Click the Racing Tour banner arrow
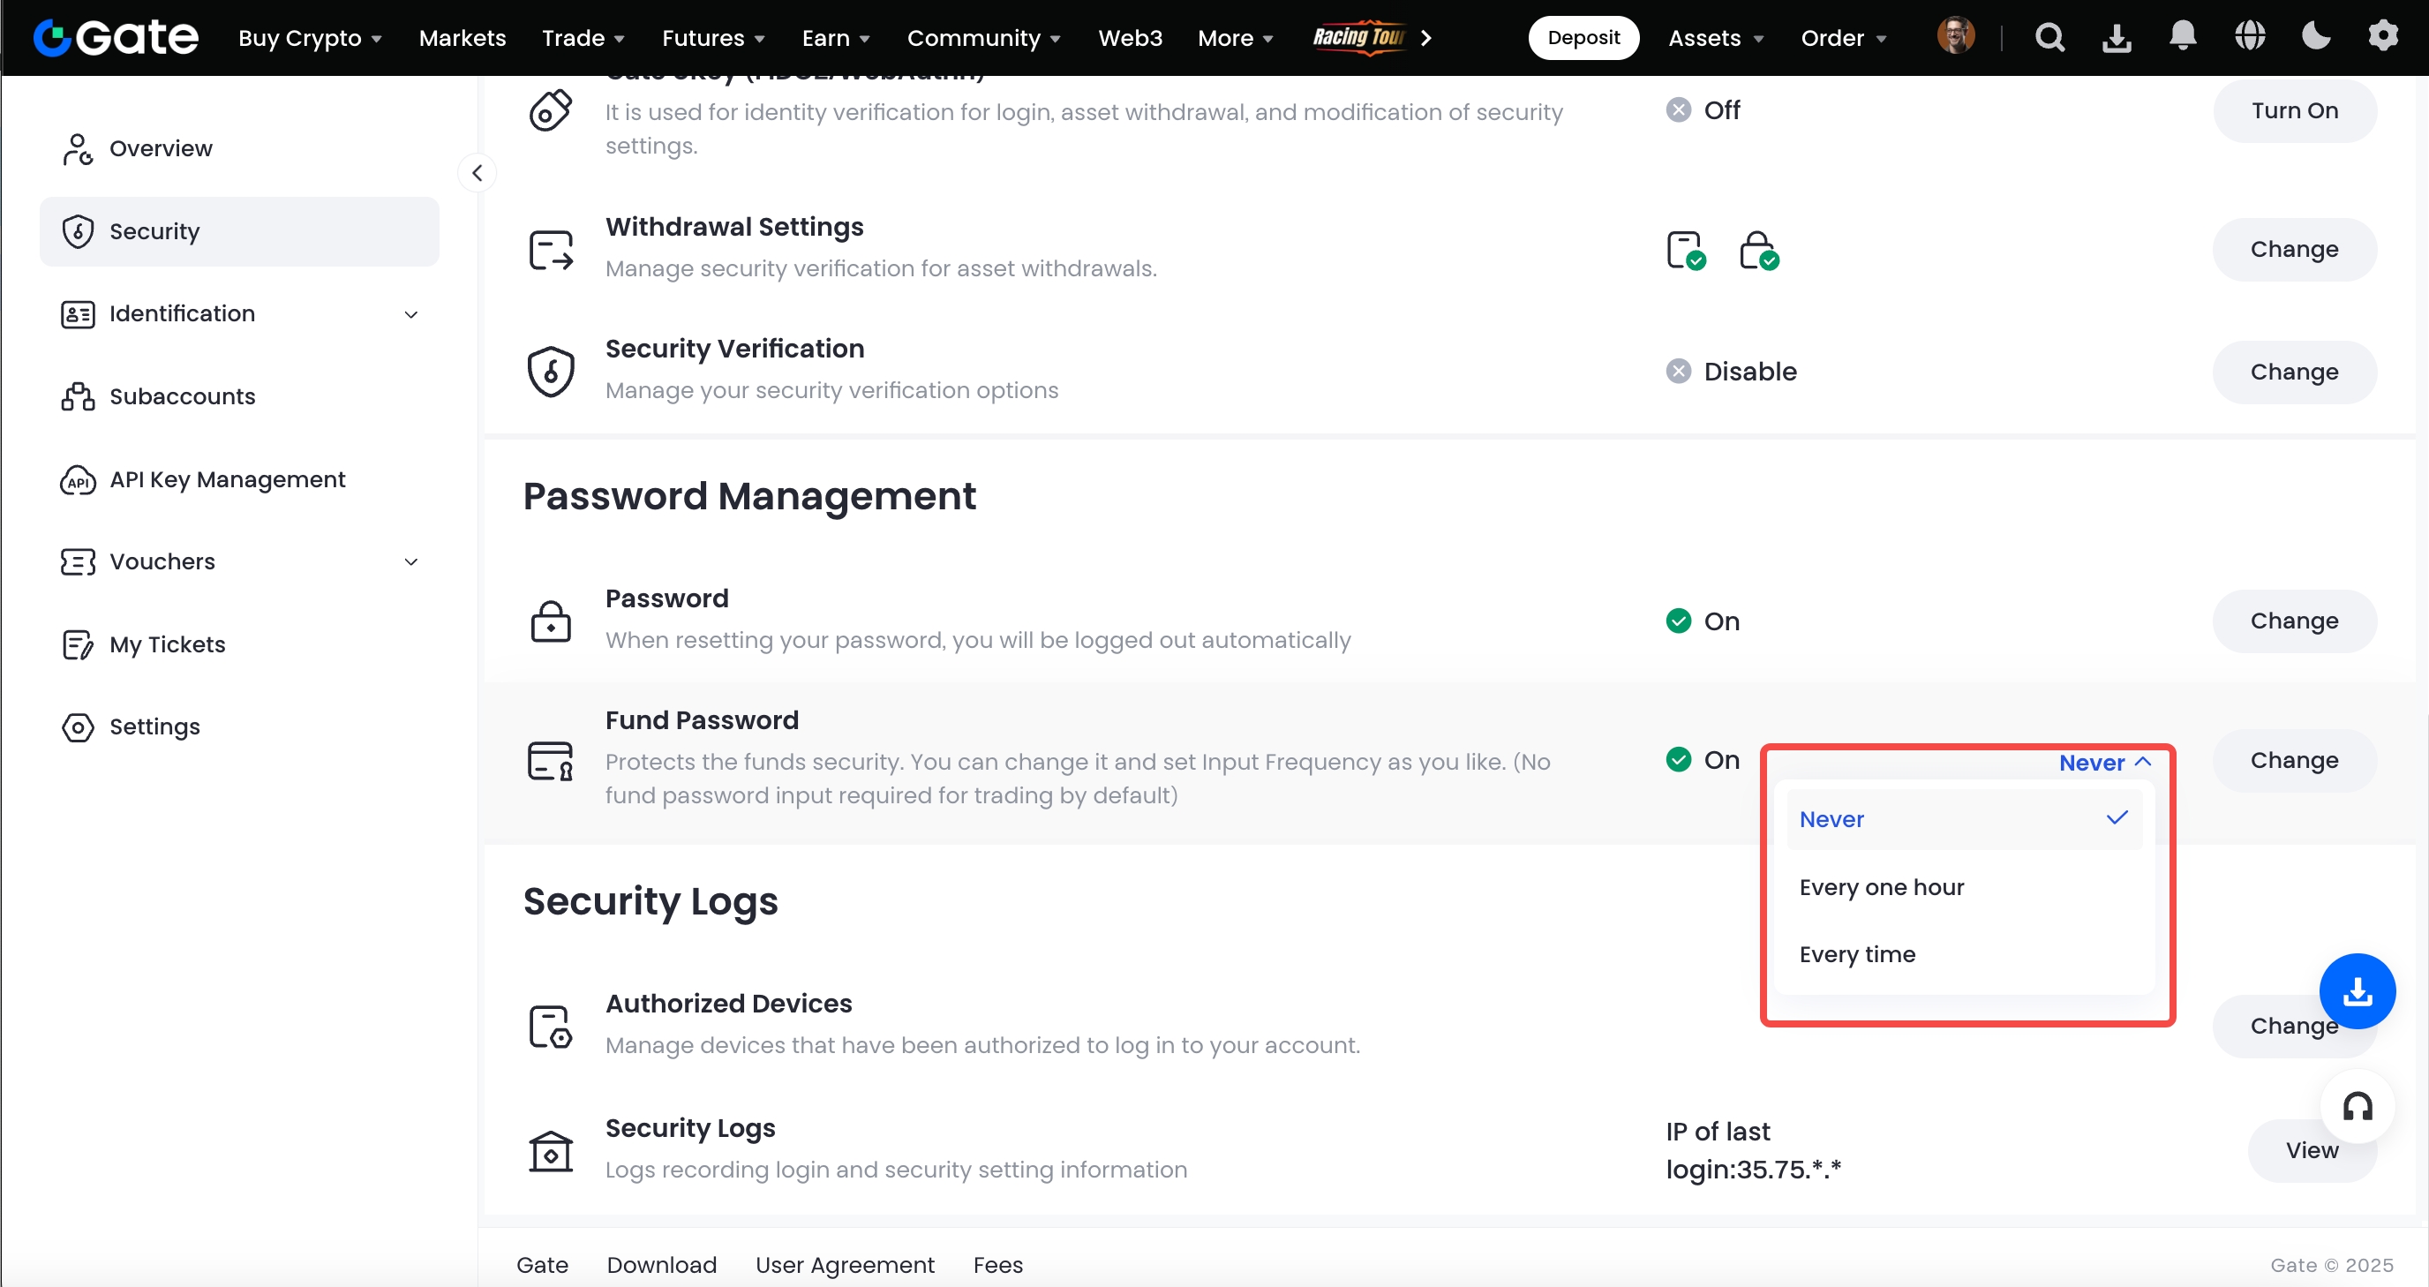Image resolution: width=2429 pixels, height=1287 pixels. pos(1425,38)
